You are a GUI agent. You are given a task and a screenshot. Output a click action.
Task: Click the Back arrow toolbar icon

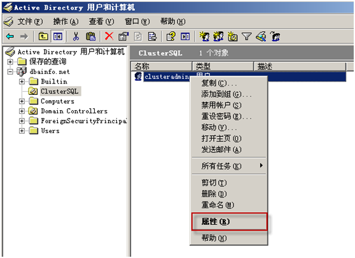tap(10, 36)
